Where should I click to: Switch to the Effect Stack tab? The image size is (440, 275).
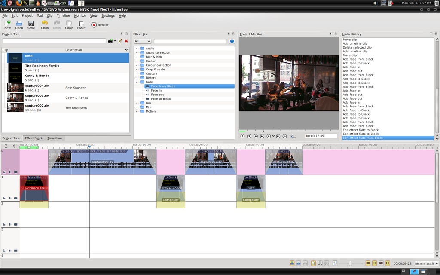click(34, 138)
